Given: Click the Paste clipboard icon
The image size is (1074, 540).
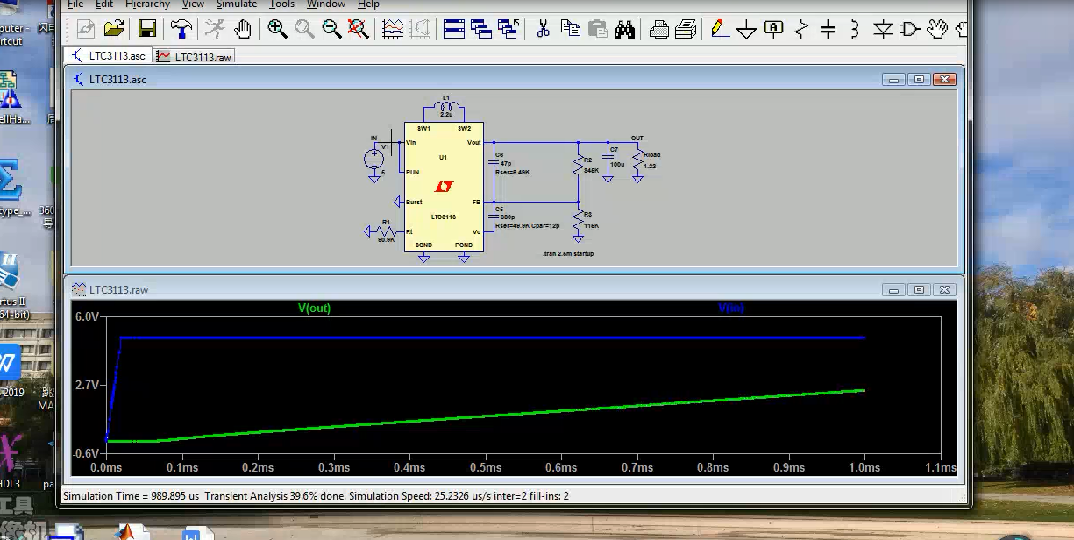Looking at the screenshot, I should (x=597, y=29).
